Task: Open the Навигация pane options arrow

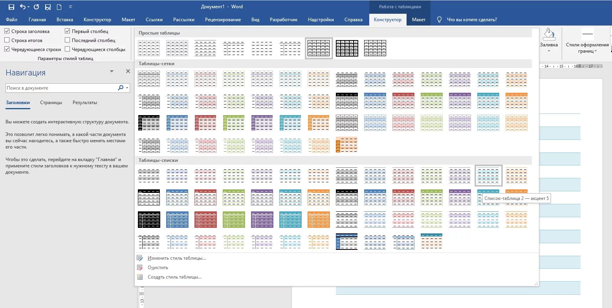Action: point(112,71)
